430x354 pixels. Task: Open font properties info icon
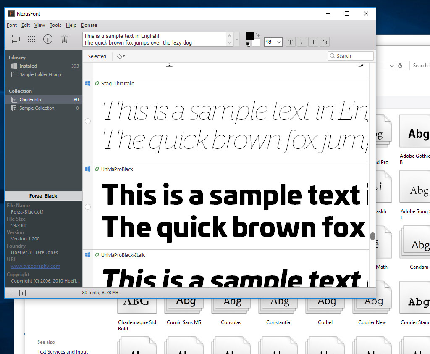tap(48, 39)
